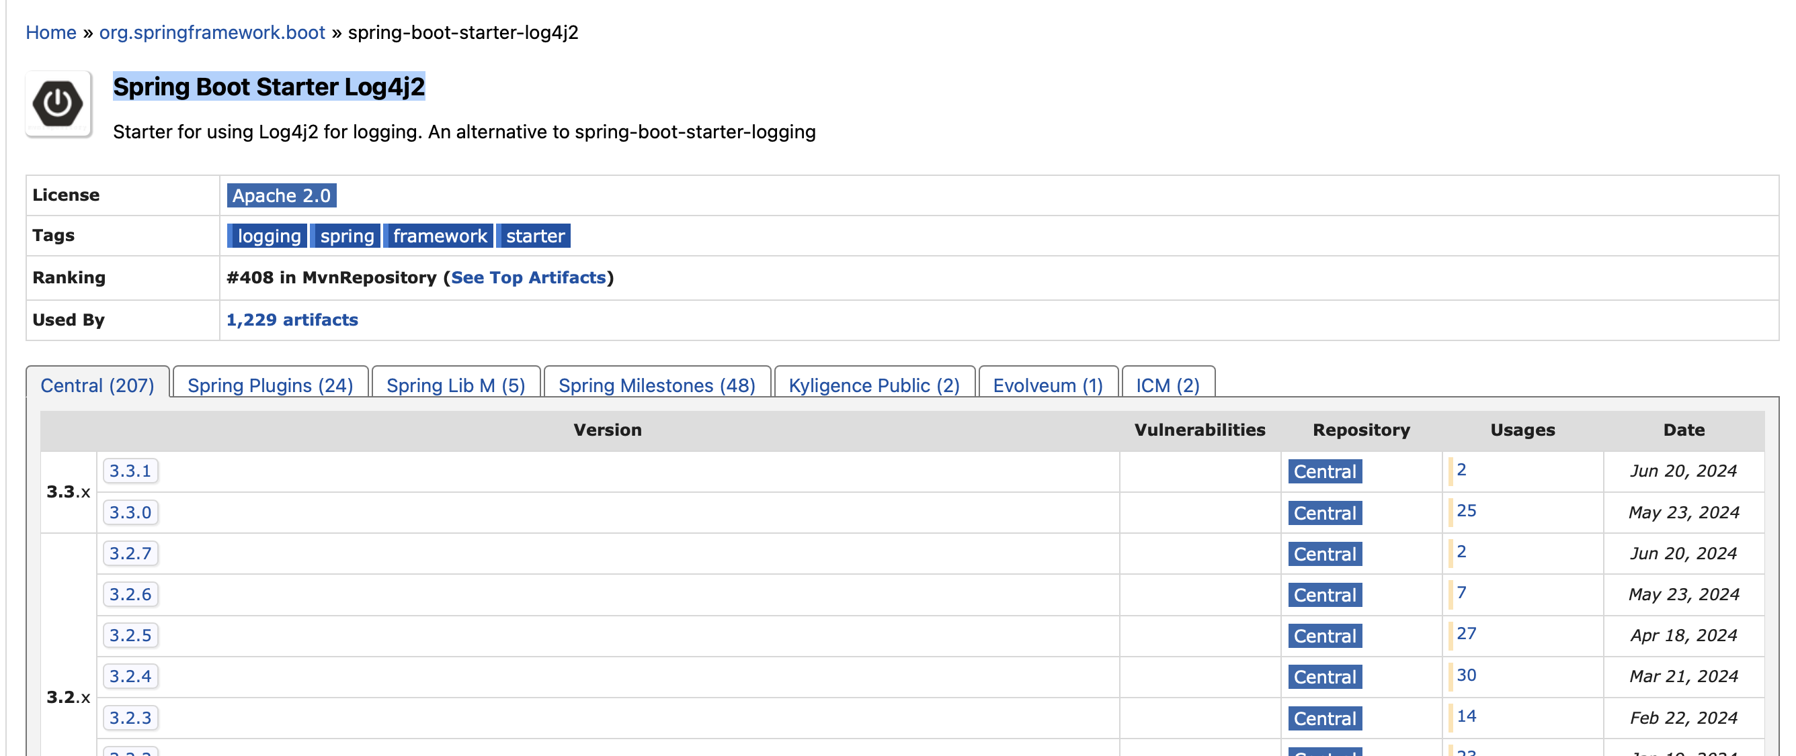Click the Mar 21, 2024 date
Image resolution: width=1796 pixels, height=756 pixels.
[x=1683, y=677]
